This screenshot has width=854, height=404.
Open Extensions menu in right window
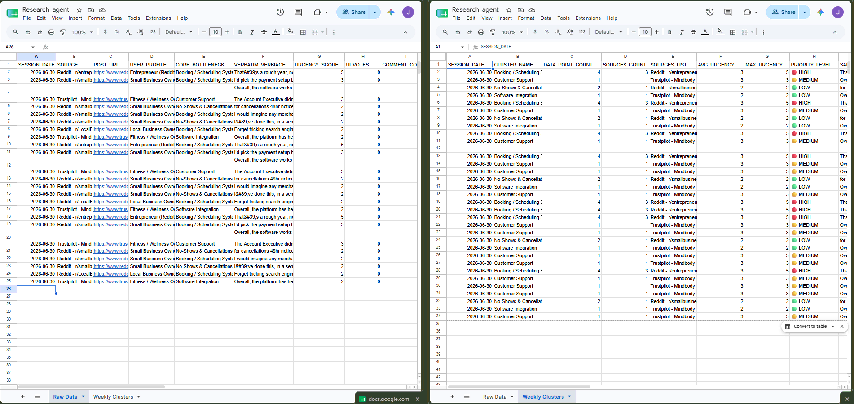point(588,18)
